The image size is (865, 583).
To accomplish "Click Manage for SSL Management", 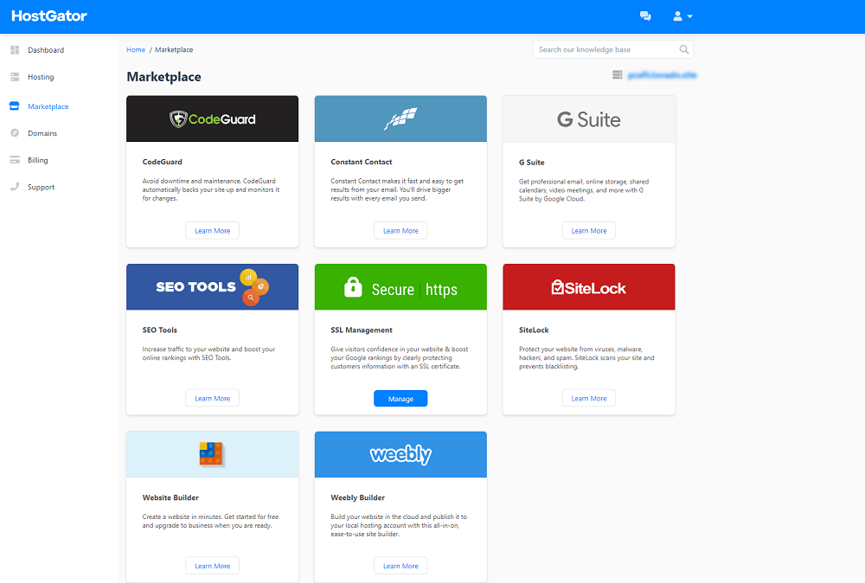I will (400, 398).
